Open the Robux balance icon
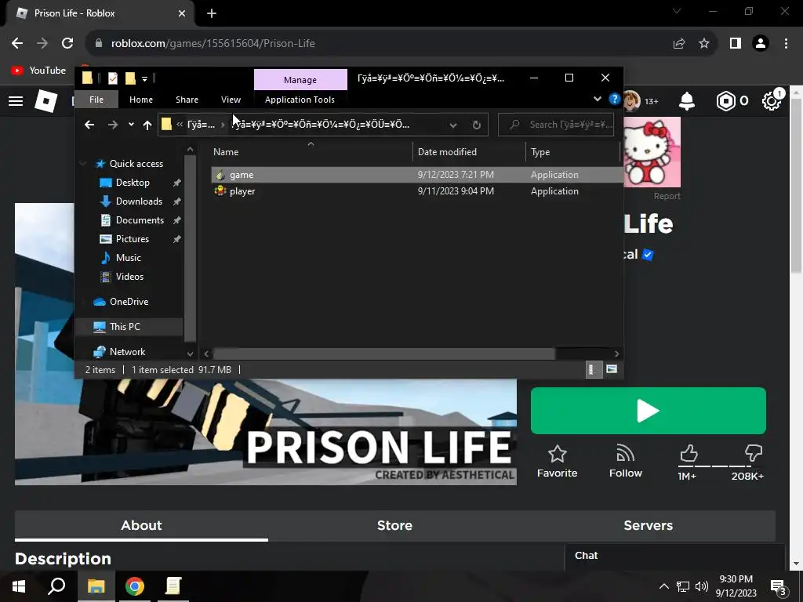Screen dimensions: 803x602 click(x=725, y=101)
